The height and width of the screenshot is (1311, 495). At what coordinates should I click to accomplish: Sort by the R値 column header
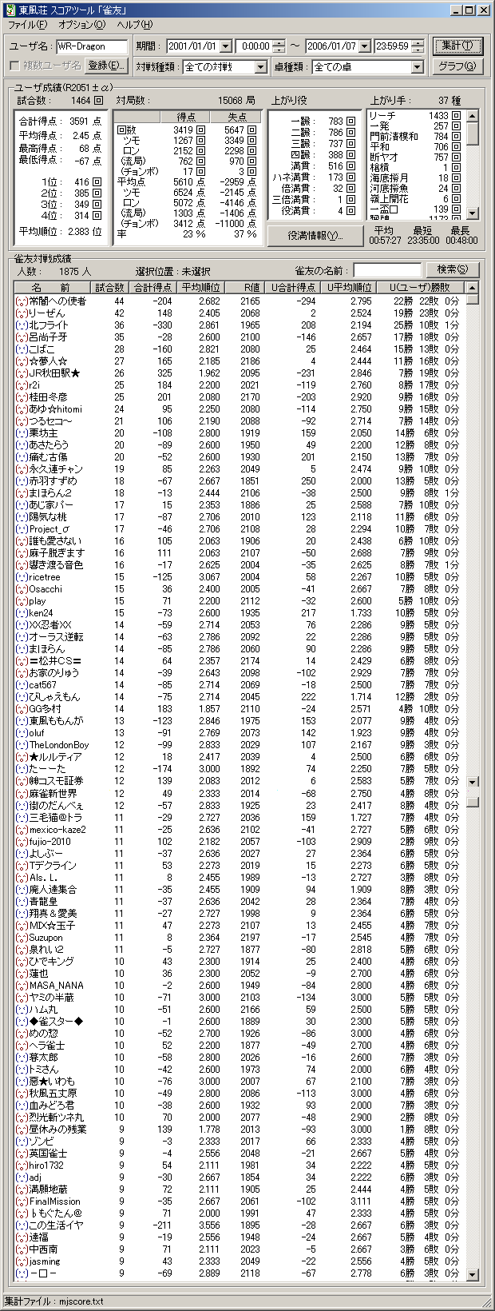252,287
